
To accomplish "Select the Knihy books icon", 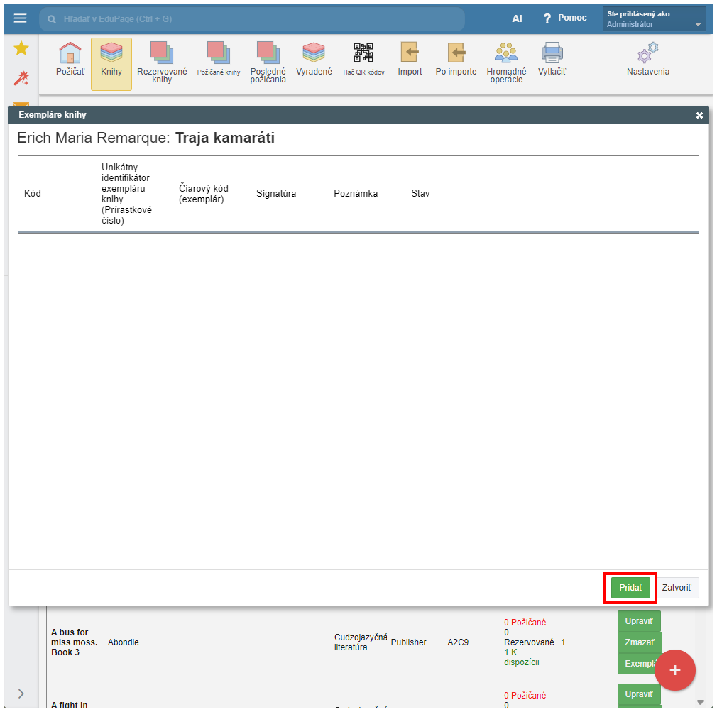I will tap(111, 60).
